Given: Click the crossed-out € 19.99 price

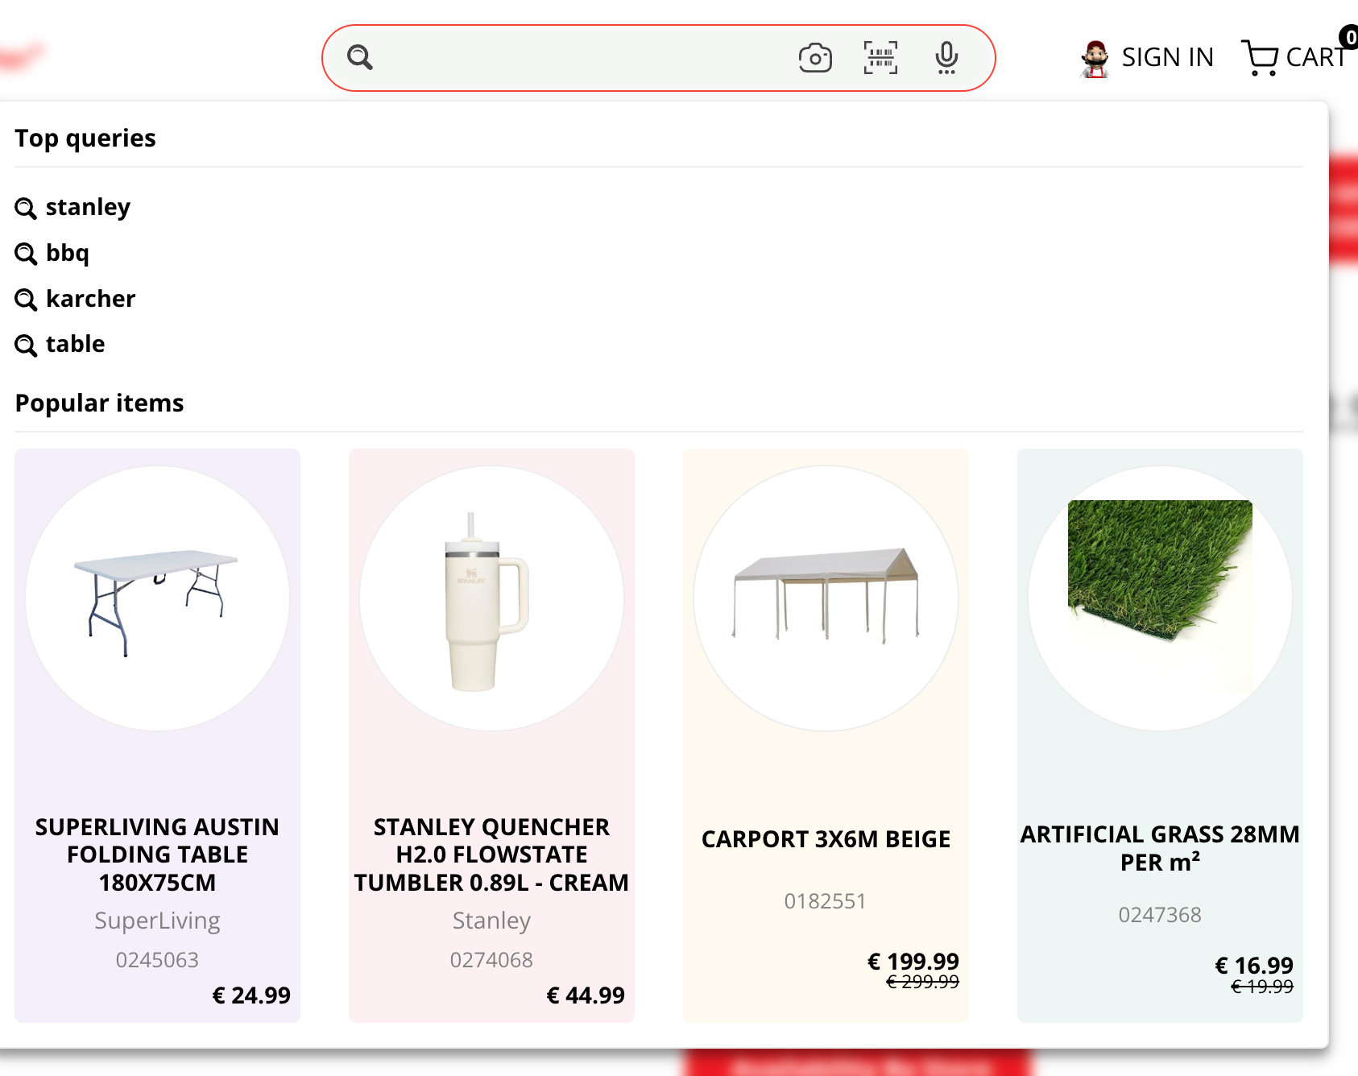Looking at the screenshot, I should click(1262, 987).
